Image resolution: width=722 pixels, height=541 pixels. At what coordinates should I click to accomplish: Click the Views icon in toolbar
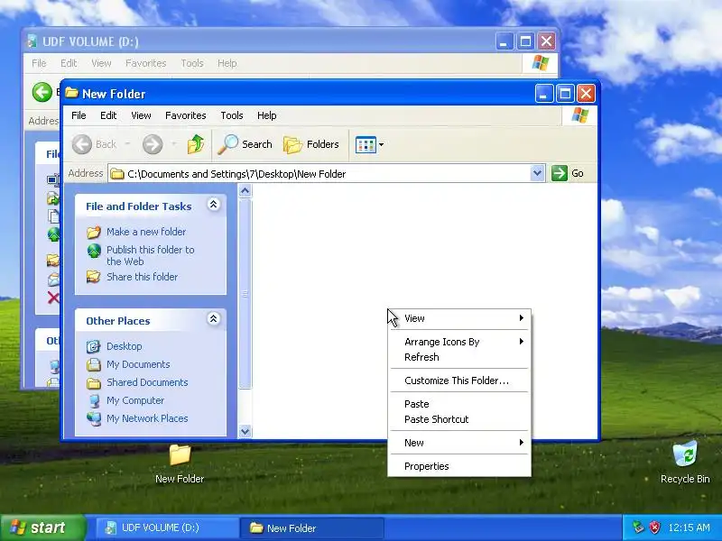[366, 144]
